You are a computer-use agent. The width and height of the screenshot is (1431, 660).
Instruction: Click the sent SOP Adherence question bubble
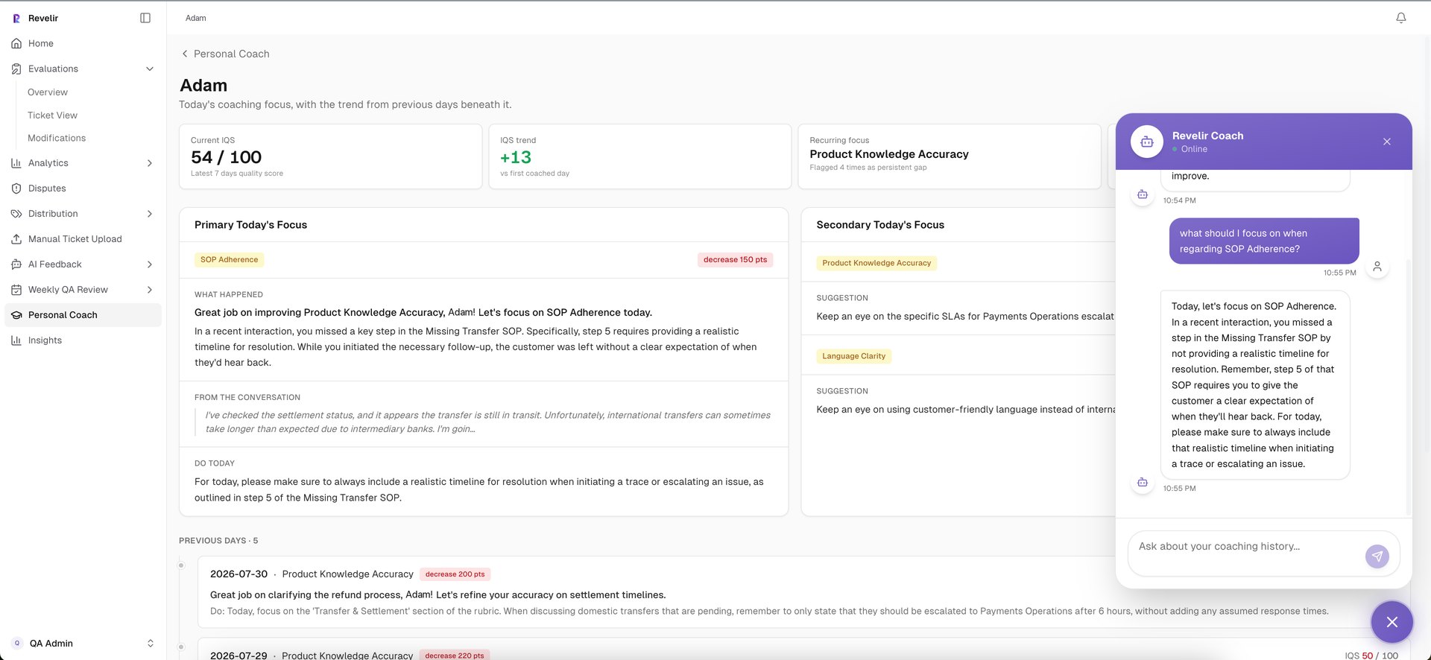pyautogui.click(x=1264, y=241)
